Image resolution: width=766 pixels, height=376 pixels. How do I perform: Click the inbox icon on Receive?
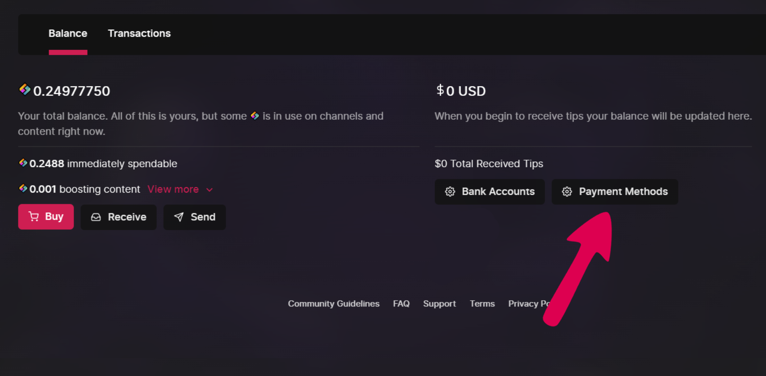click(96, 217)
